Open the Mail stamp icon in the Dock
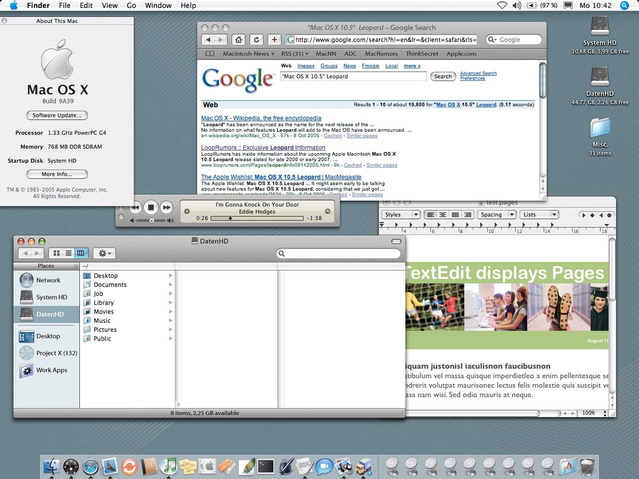The height and width of the screenshot is (479, 639). coord(110,467)
